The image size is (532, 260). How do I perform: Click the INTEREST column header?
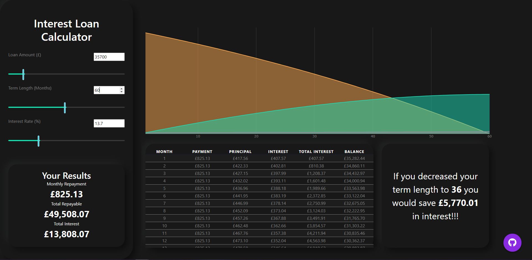278,152
